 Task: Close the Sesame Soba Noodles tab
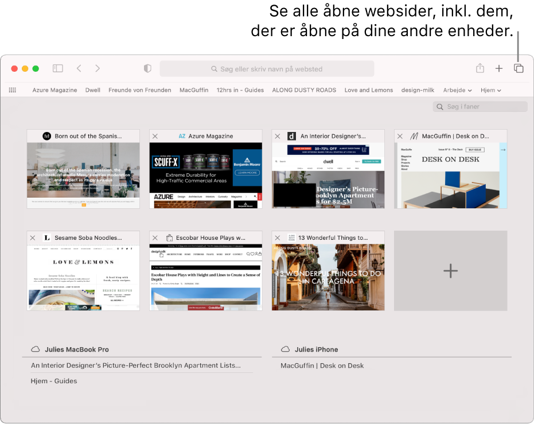pos(33,238)
